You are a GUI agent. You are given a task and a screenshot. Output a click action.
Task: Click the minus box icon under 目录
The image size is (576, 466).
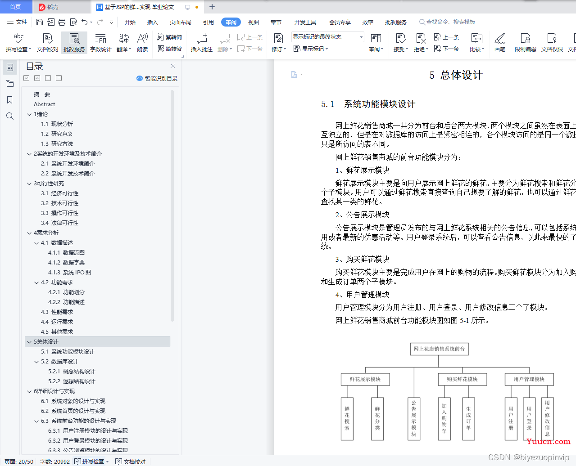click(x=59, y=78)
